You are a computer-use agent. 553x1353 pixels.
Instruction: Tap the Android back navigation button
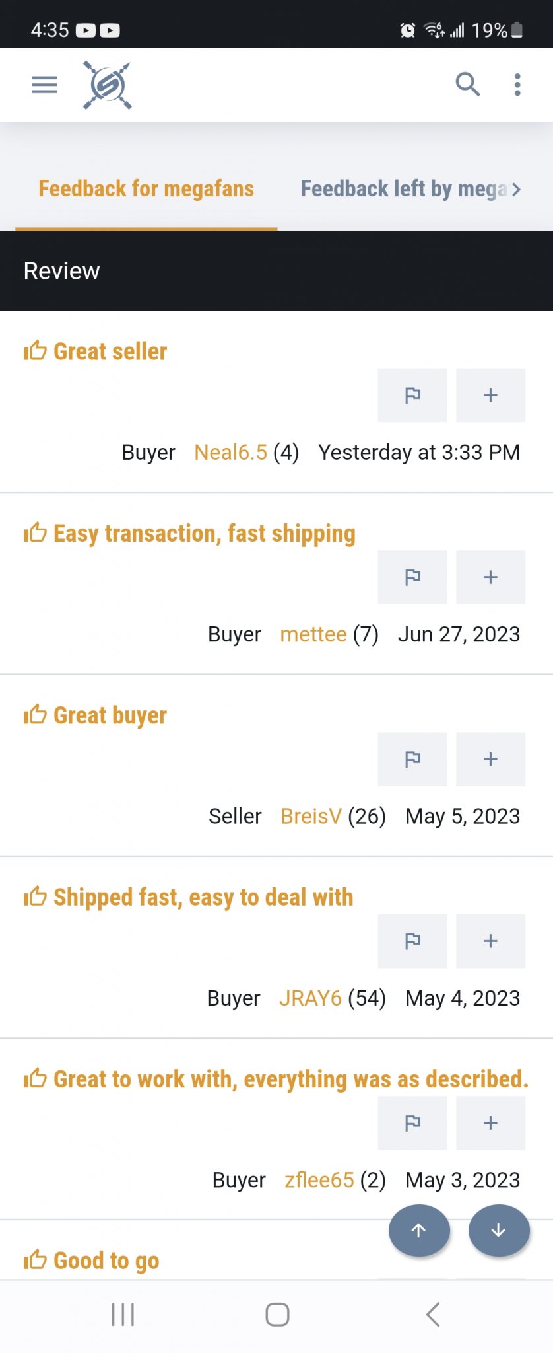pyautogui.click(x=433, y=1315)
